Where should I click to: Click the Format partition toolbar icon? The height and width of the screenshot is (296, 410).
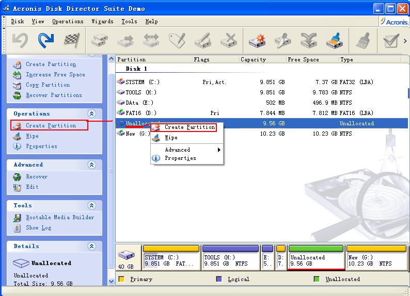203,40
